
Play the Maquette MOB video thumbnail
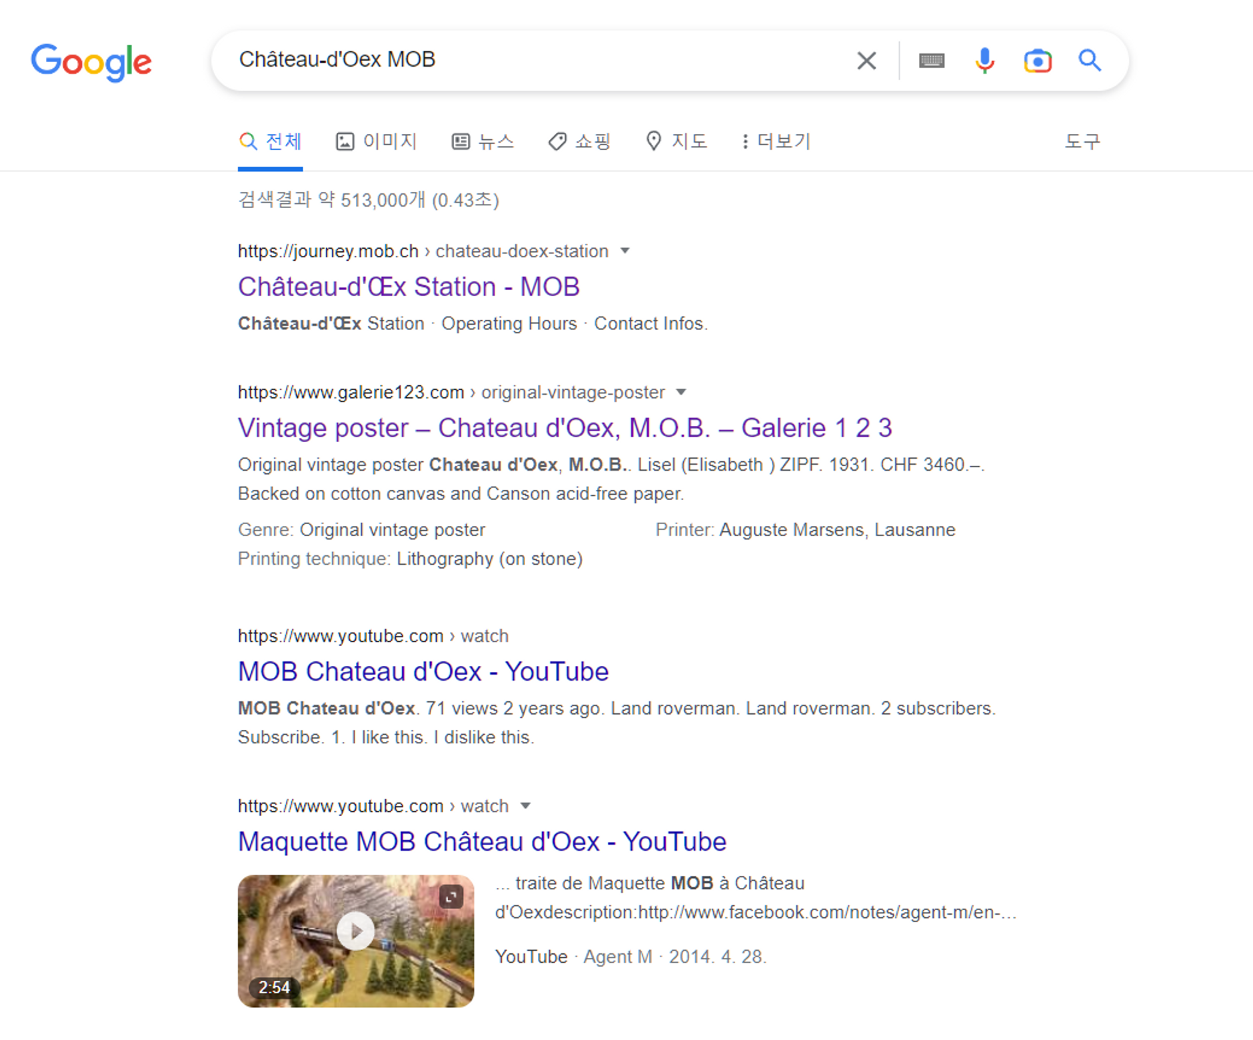(355, 931)
